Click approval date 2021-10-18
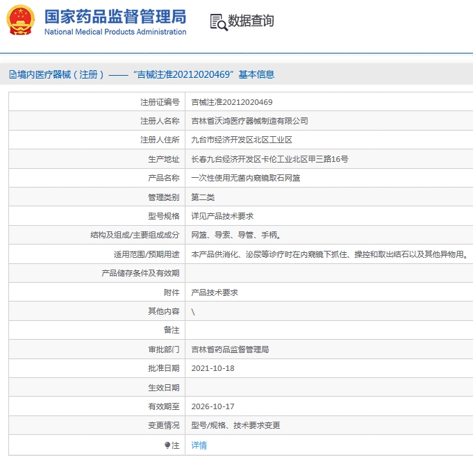Screen dimensions: 473x462 213,368
